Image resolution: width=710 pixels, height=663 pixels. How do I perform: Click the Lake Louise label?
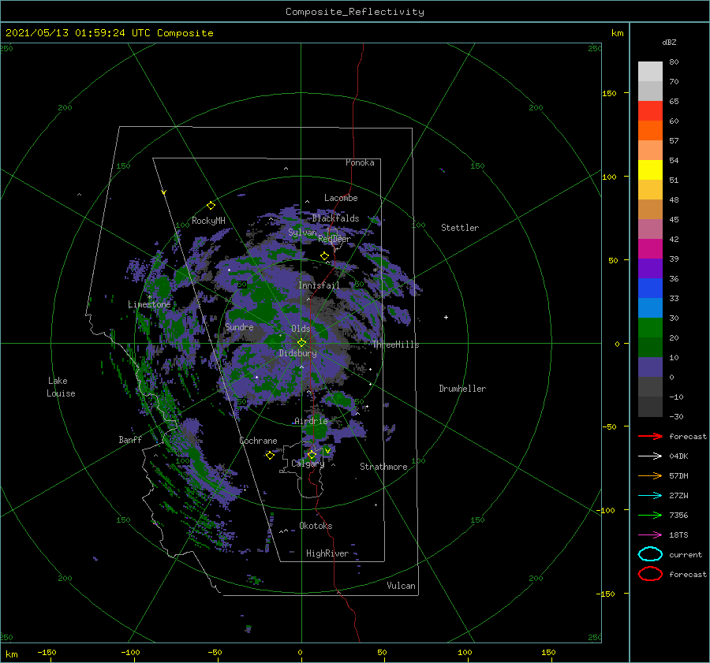tap(61, 387)
